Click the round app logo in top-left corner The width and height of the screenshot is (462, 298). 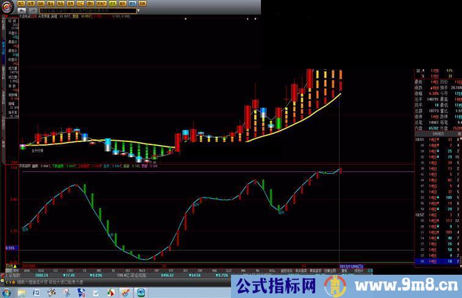[x=9, y=7]
